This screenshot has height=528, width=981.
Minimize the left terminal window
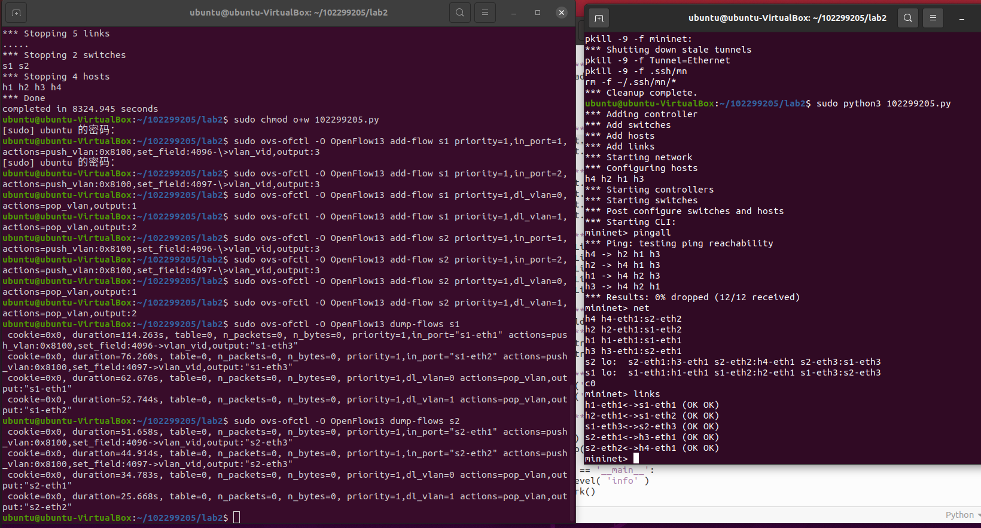513,12
